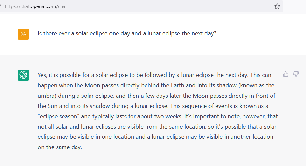Click the orange DA user avatar
Screen dimensions: 306x166
(23, 34)
